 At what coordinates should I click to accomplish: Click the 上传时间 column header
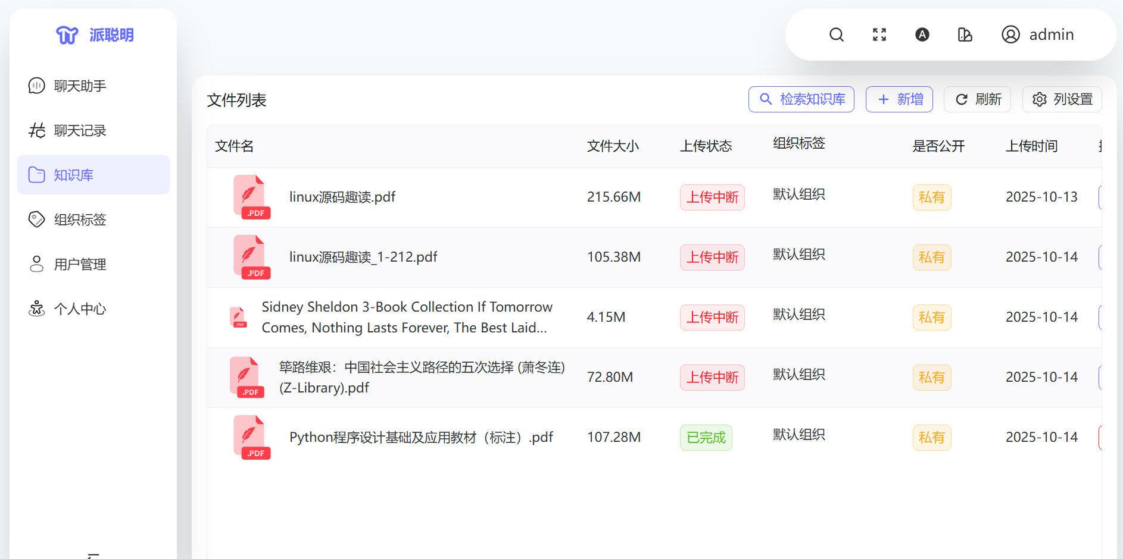(x=1032, y=146)
